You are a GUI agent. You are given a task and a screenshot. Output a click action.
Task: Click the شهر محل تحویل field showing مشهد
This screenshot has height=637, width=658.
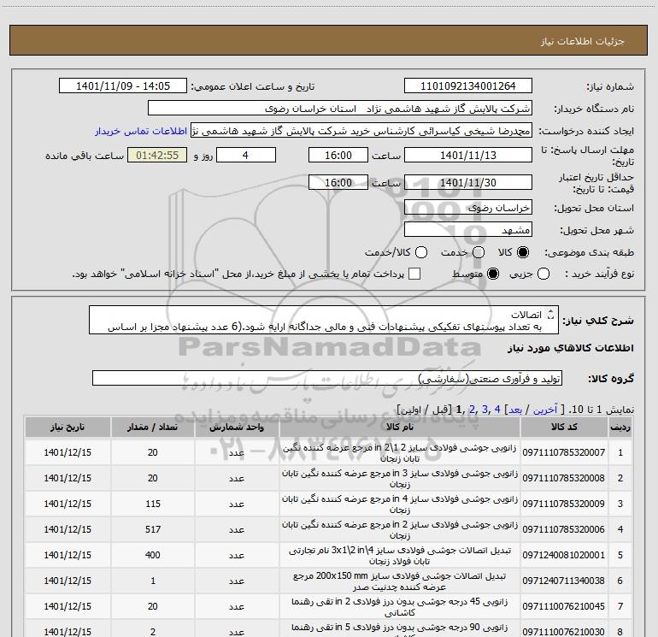pyautogui.click(x=467, y=229)
